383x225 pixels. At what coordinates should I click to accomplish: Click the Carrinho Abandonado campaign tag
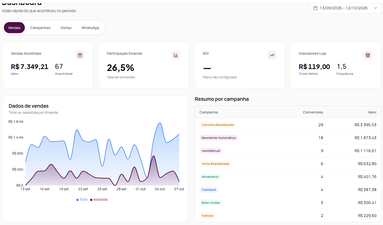(x=218, y=125)
